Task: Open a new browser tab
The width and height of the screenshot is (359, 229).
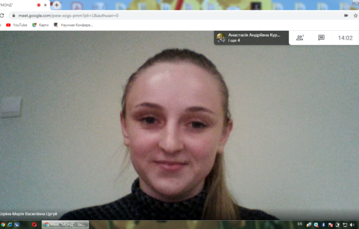Action: coord(57,5)
